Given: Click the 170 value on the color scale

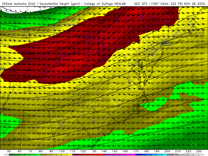Looking at the screenshot, I should [x=136, y=151].
